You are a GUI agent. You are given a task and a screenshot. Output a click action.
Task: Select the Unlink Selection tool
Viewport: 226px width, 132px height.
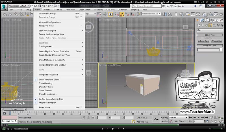[21, 14]
